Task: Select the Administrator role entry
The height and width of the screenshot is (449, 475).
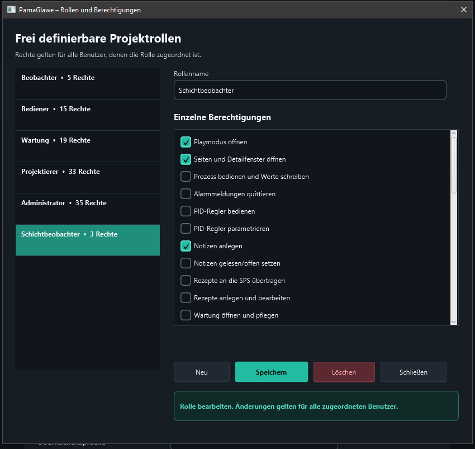Action: [88, 209]
